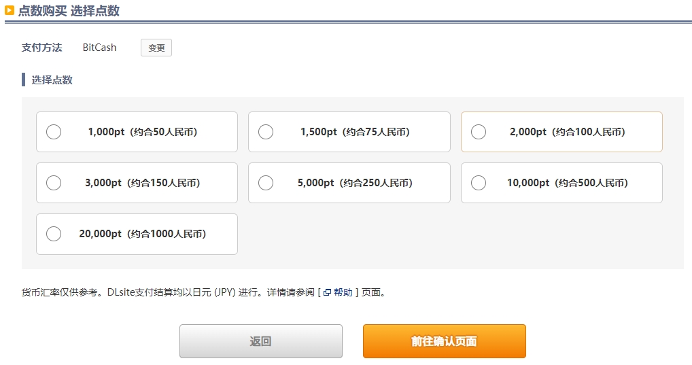
Task: Go to confirmation via 前往确认页面 button
Action: [445, 341]
